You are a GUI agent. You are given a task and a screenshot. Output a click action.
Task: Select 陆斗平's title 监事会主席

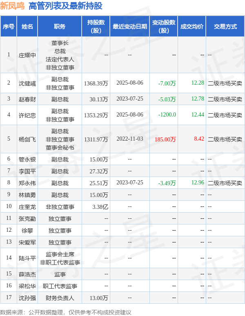(60, 254)
